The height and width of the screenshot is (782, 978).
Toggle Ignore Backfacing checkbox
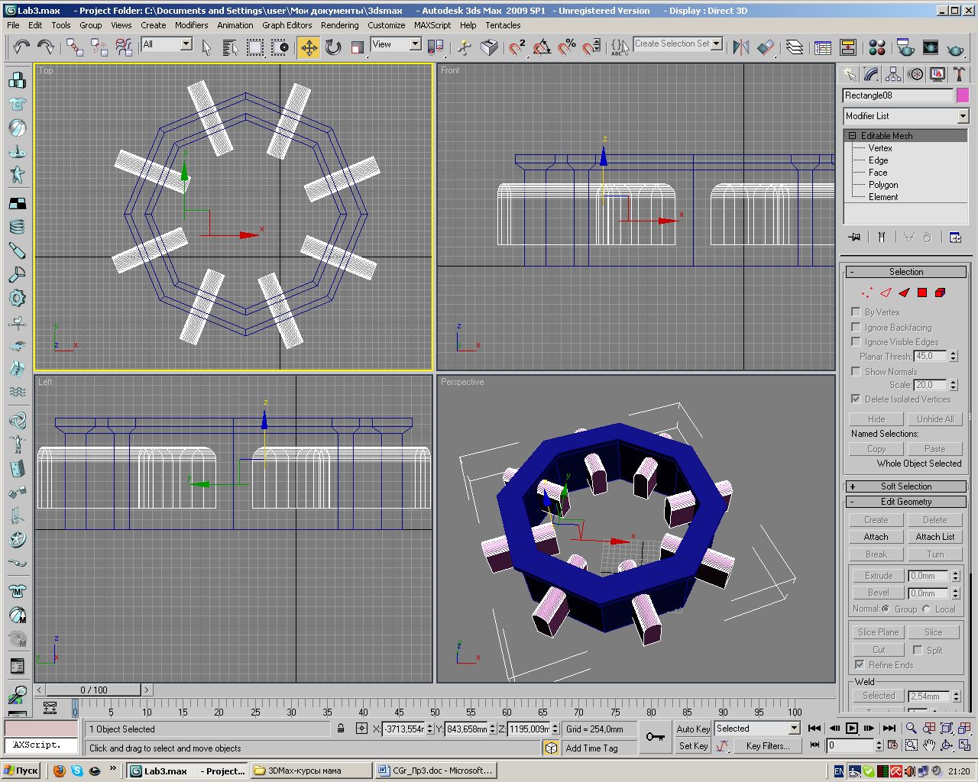coord(856,327)
